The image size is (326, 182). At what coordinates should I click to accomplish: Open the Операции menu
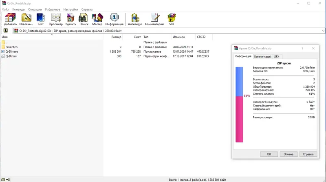(35, 9)
